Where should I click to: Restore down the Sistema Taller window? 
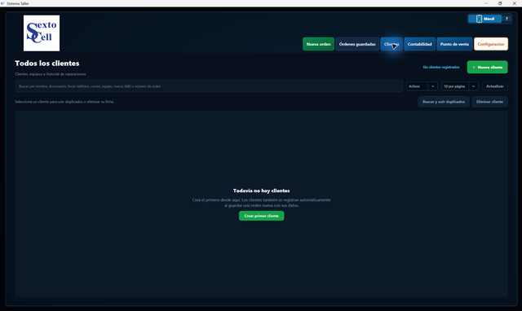500,3
